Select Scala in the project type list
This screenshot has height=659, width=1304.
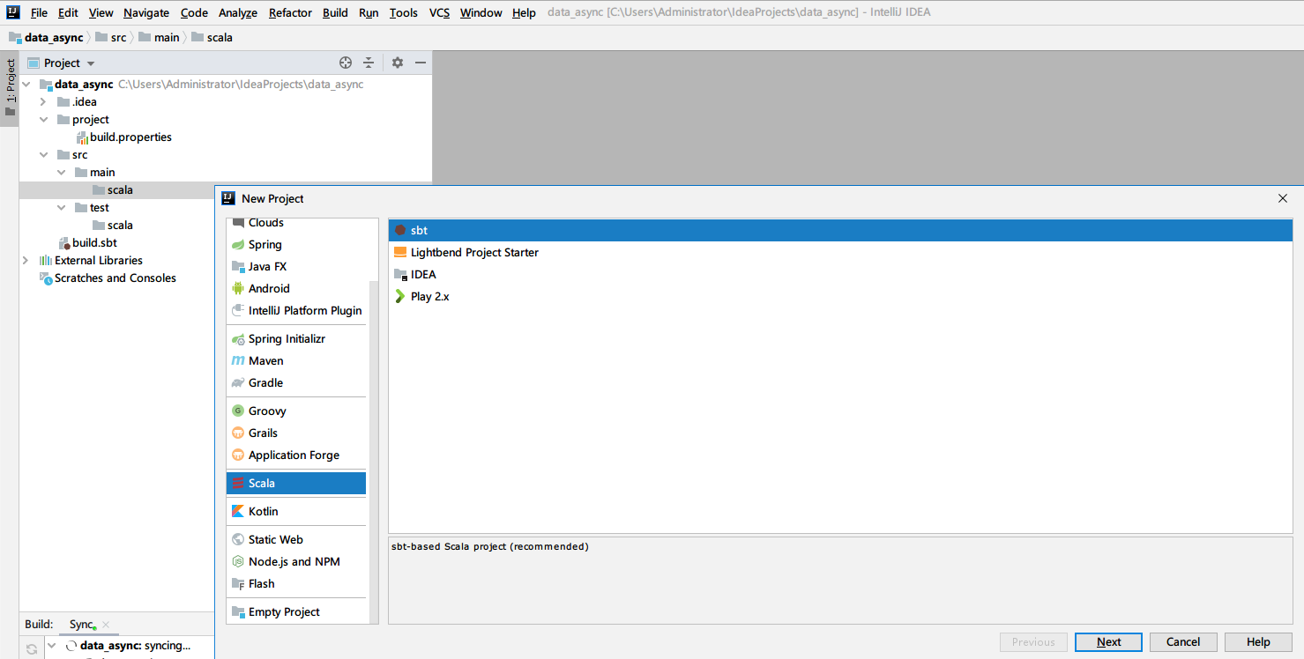pos(296,484)
